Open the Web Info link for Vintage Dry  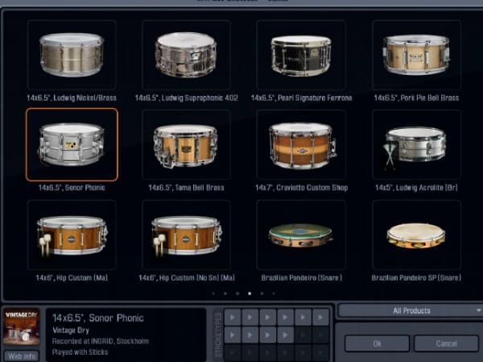click(22, 356)
